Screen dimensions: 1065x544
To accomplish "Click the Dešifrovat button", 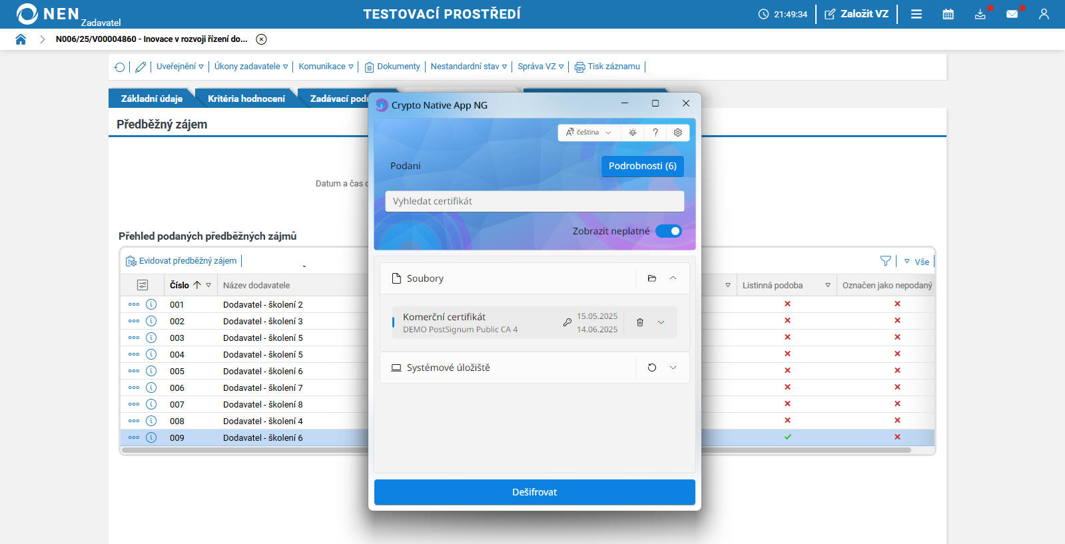I will (535, 492).
